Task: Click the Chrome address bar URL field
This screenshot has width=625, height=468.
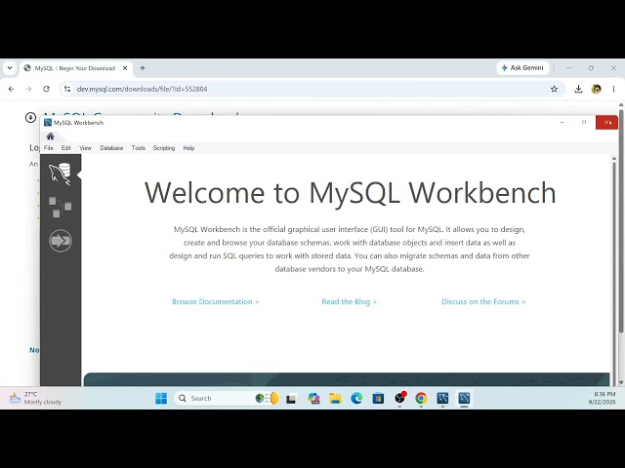Action: [311, 89]
